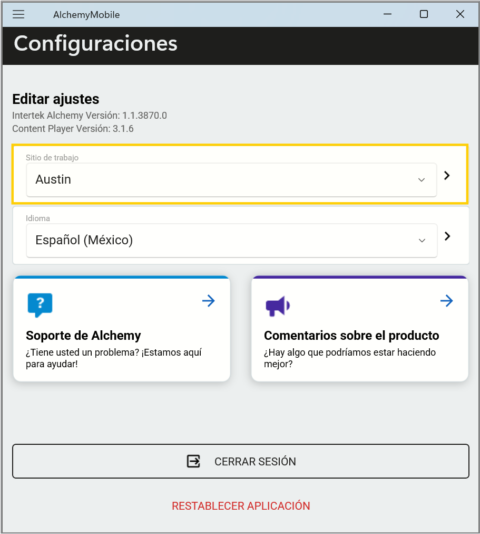Click the logout icon beside Cerrar Sesión
The height and width of the screenshot is (534, 480).
point(194,461)
